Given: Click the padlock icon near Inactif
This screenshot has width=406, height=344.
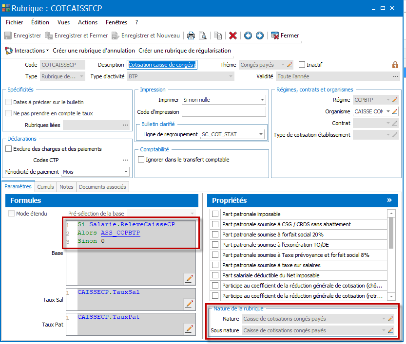Looking at the screenshot, I should 395,65.
